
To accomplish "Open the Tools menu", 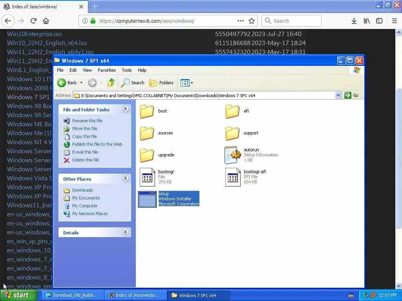I will (x=127, y=70).
